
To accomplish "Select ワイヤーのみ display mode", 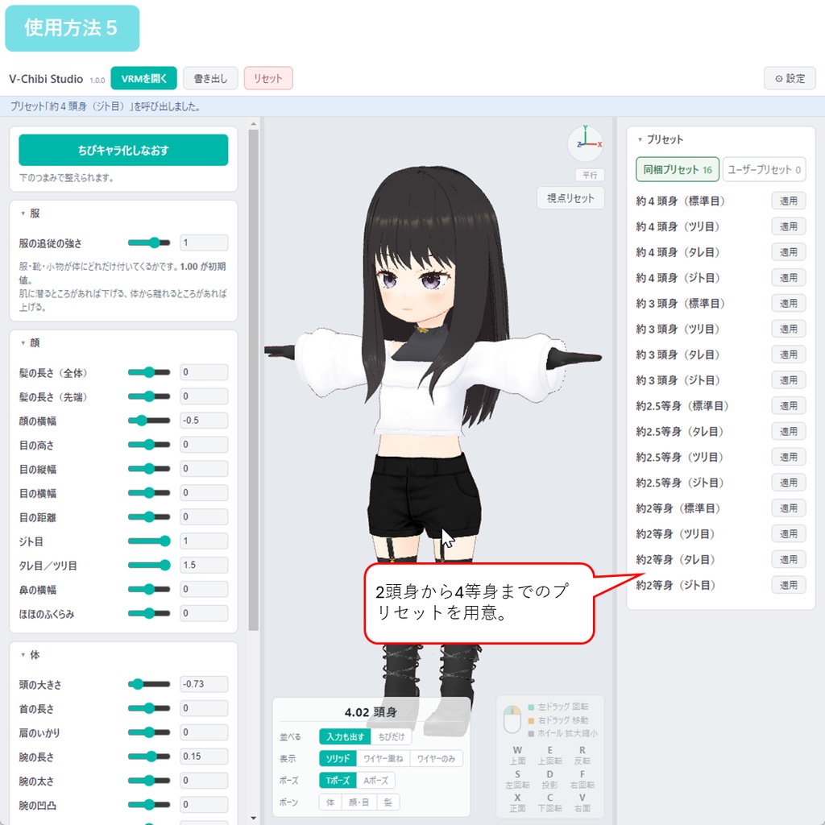I will (x=436, y=758).
